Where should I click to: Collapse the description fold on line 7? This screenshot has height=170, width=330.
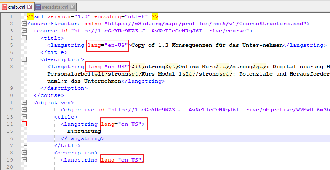(x=24, y=59)
